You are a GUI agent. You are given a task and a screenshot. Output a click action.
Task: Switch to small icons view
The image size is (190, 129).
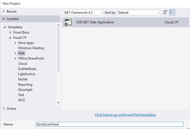[x=165, y=12]
